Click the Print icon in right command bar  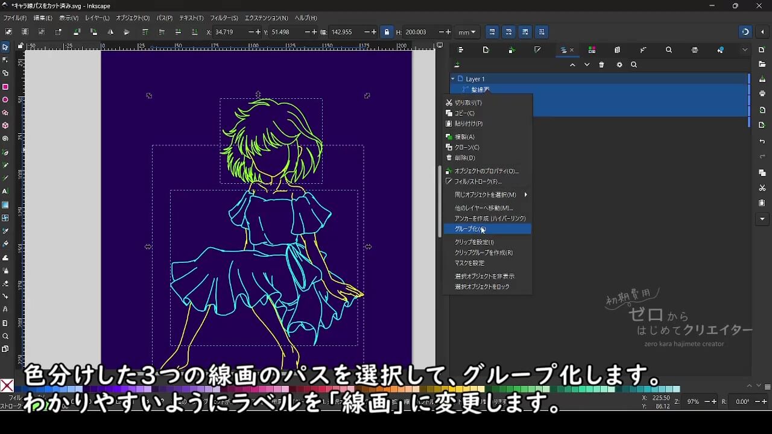tap(762, 93)
